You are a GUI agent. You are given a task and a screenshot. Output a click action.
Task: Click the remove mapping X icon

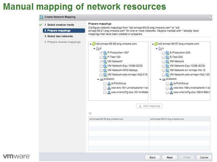90,113
